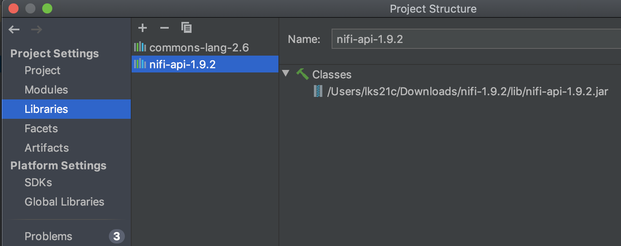Open the Artifacts section

point(47,148)
